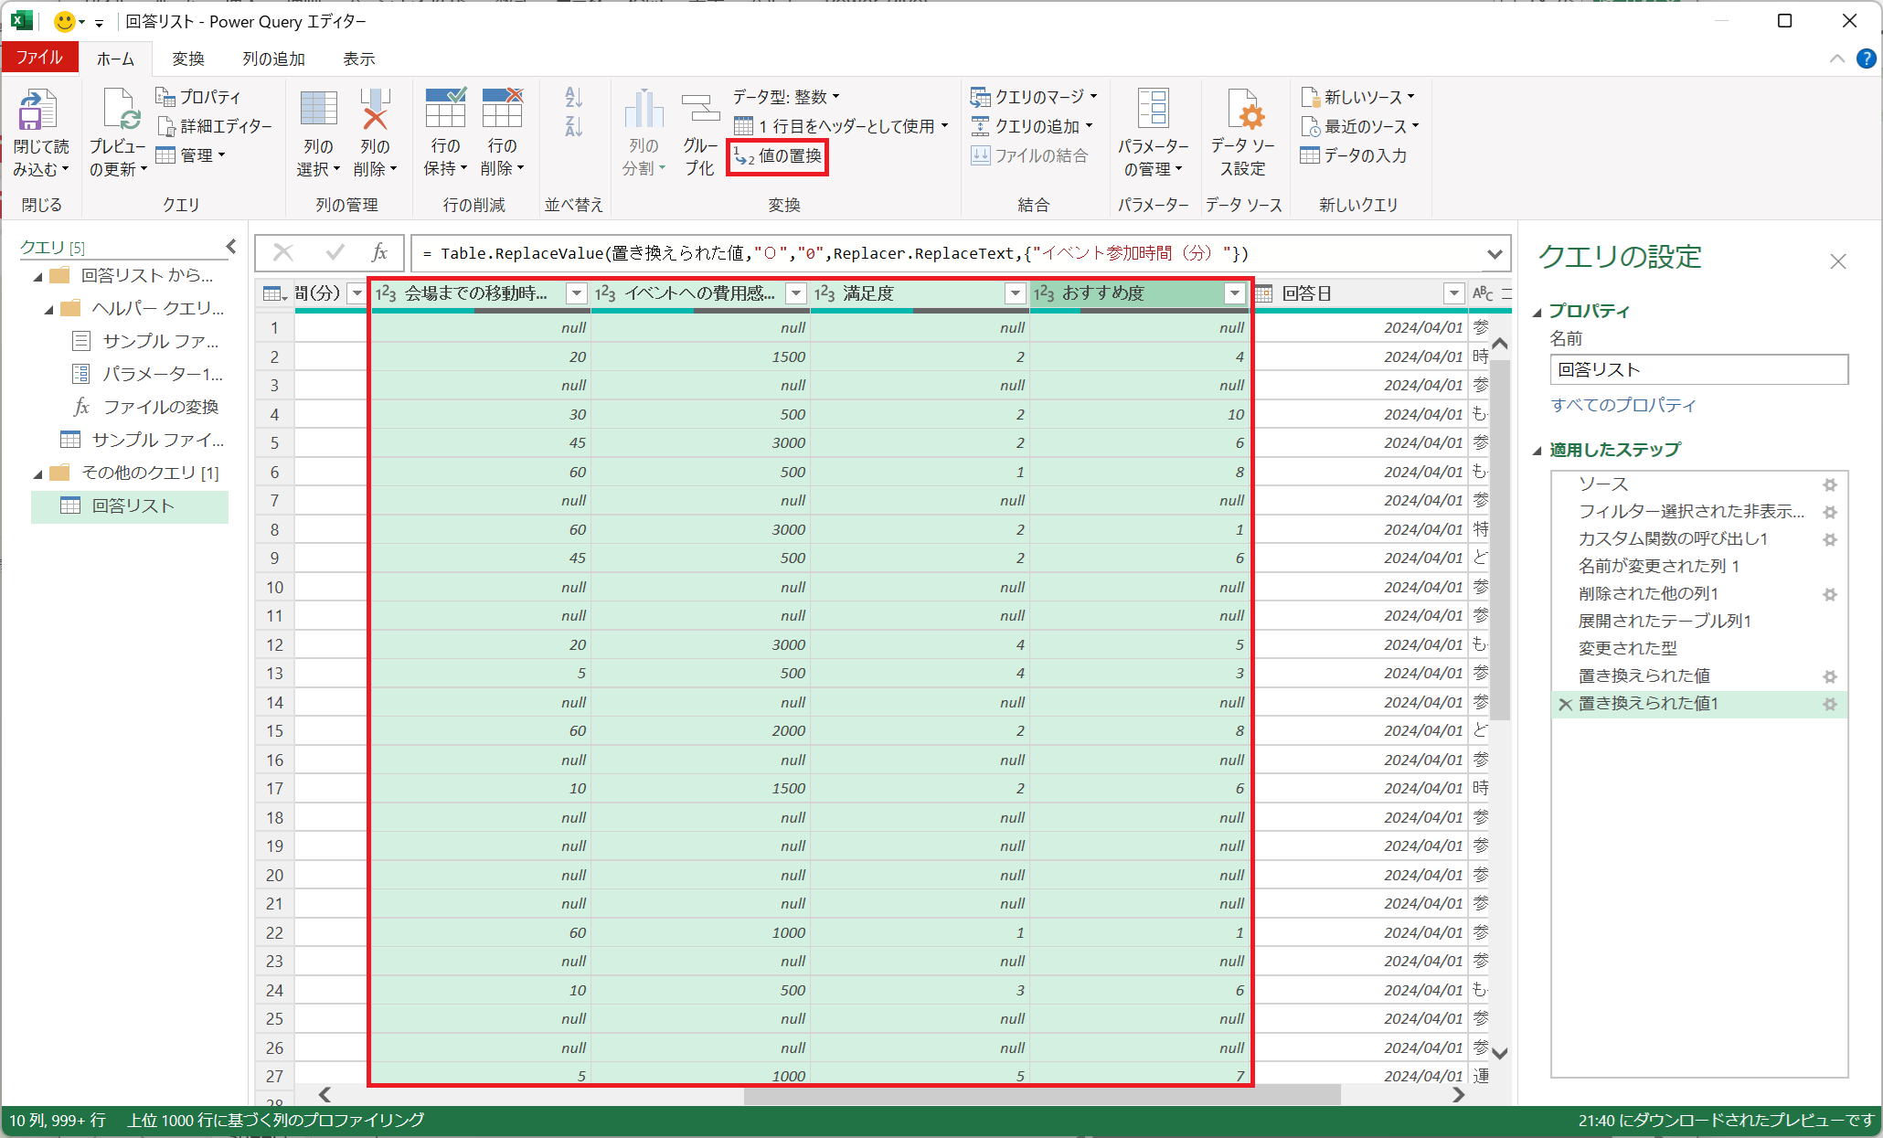Switch to 列の追加 tab
1883x1138 pixels.
pyautogui.click(x=274, y=58)
